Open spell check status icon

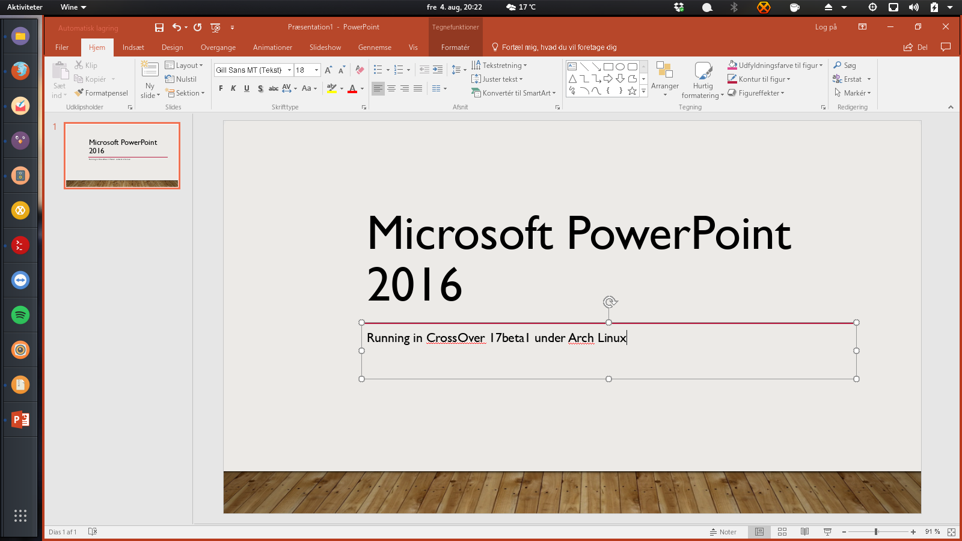[93, 532]
